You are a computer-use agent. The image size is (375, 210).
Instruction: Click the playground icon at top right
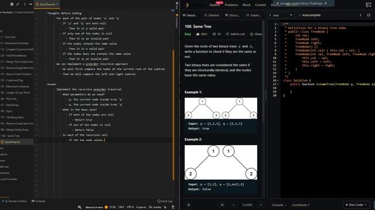point(369,5)
